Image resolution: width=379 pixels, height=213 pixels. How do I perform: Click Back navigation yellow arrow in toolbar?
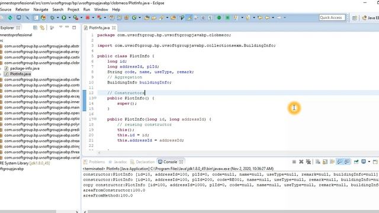[267, 18]
